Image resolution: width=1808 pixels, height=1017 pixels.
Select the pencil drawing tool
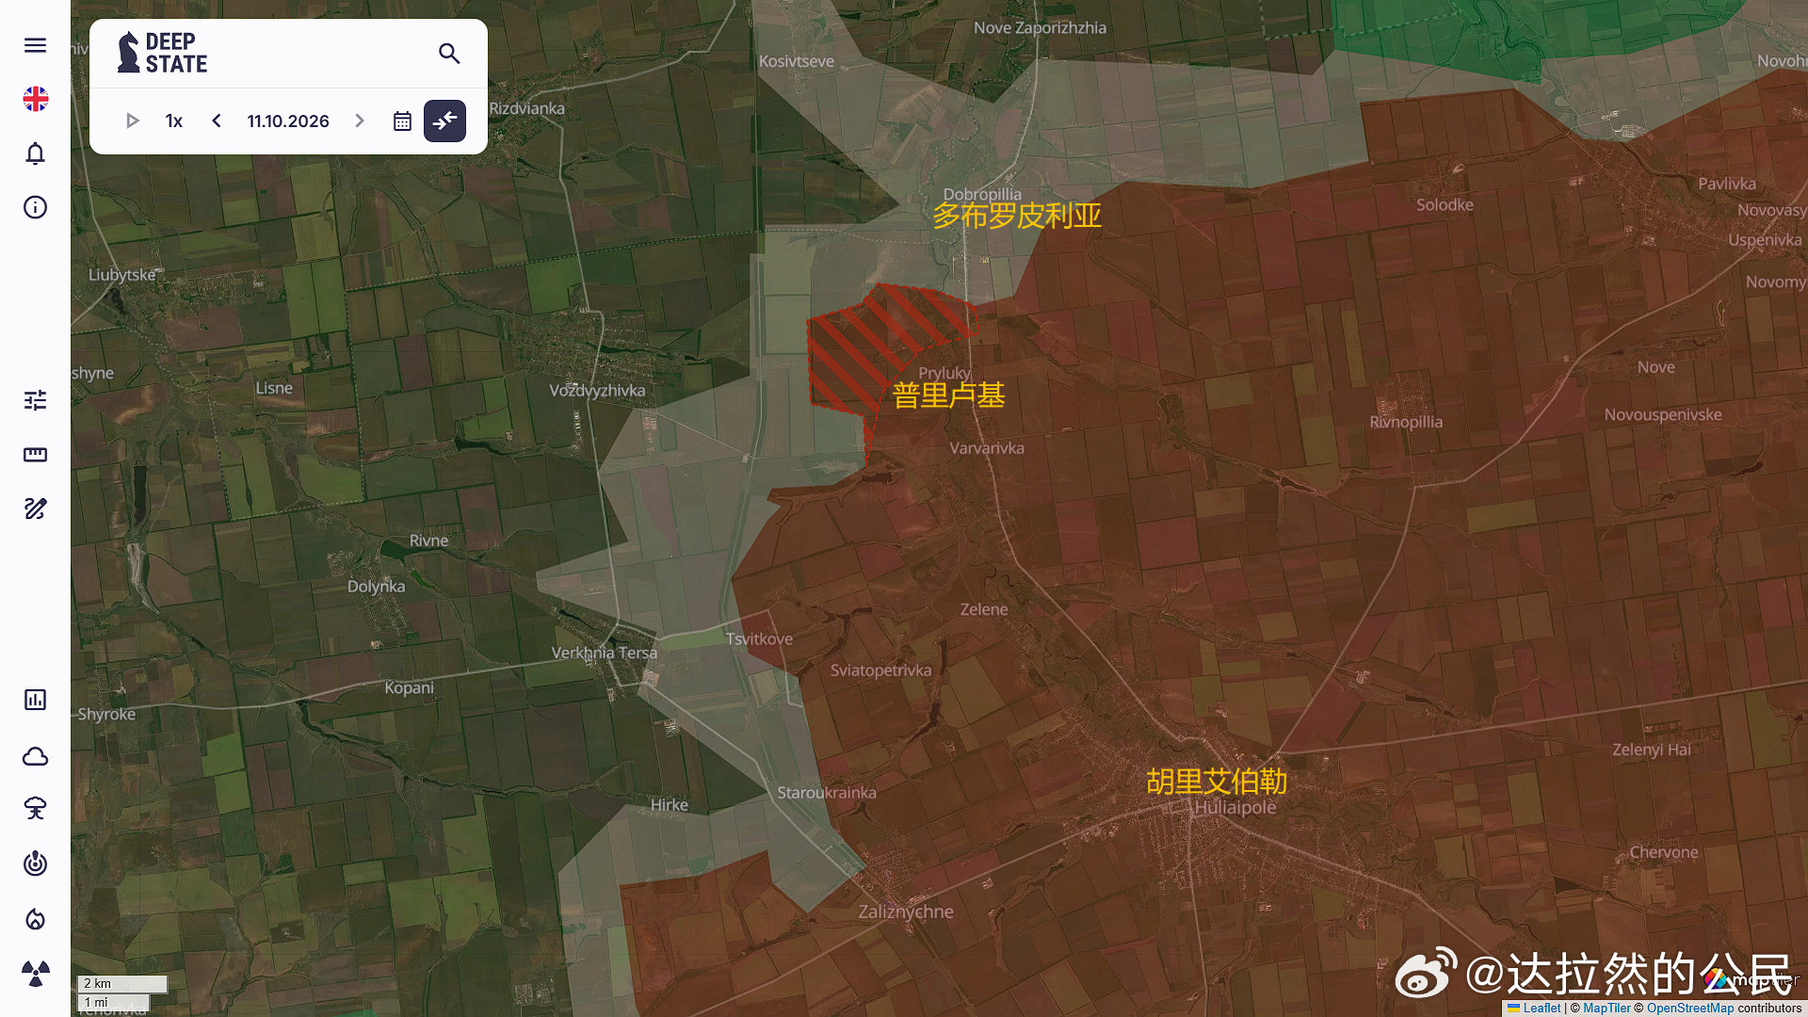tap(35, 509)
